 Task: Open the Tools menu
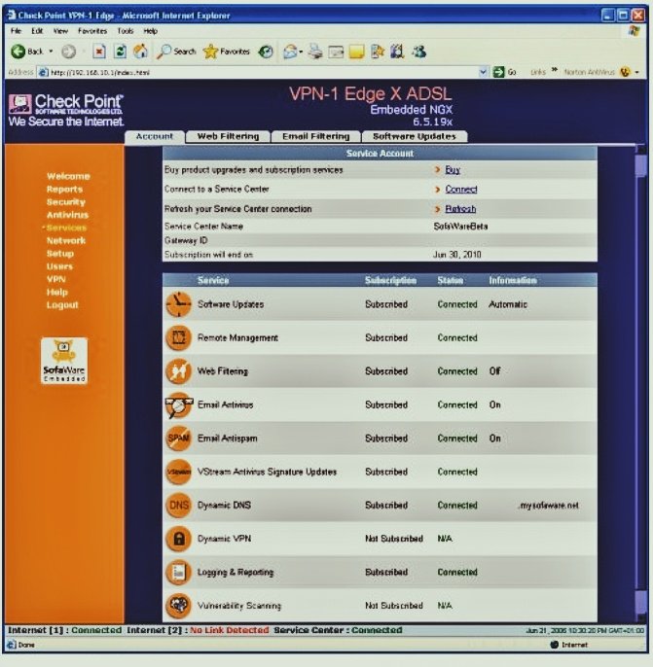(x=126, y=31)
